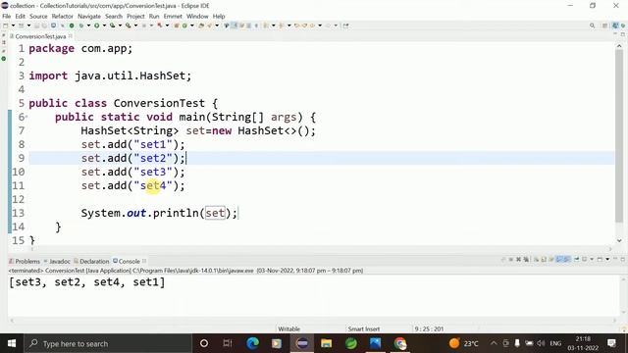Viewport: 628px width, 353px height.
Task: Open the Open Console dropdown arrow
Action: (607, 259)
